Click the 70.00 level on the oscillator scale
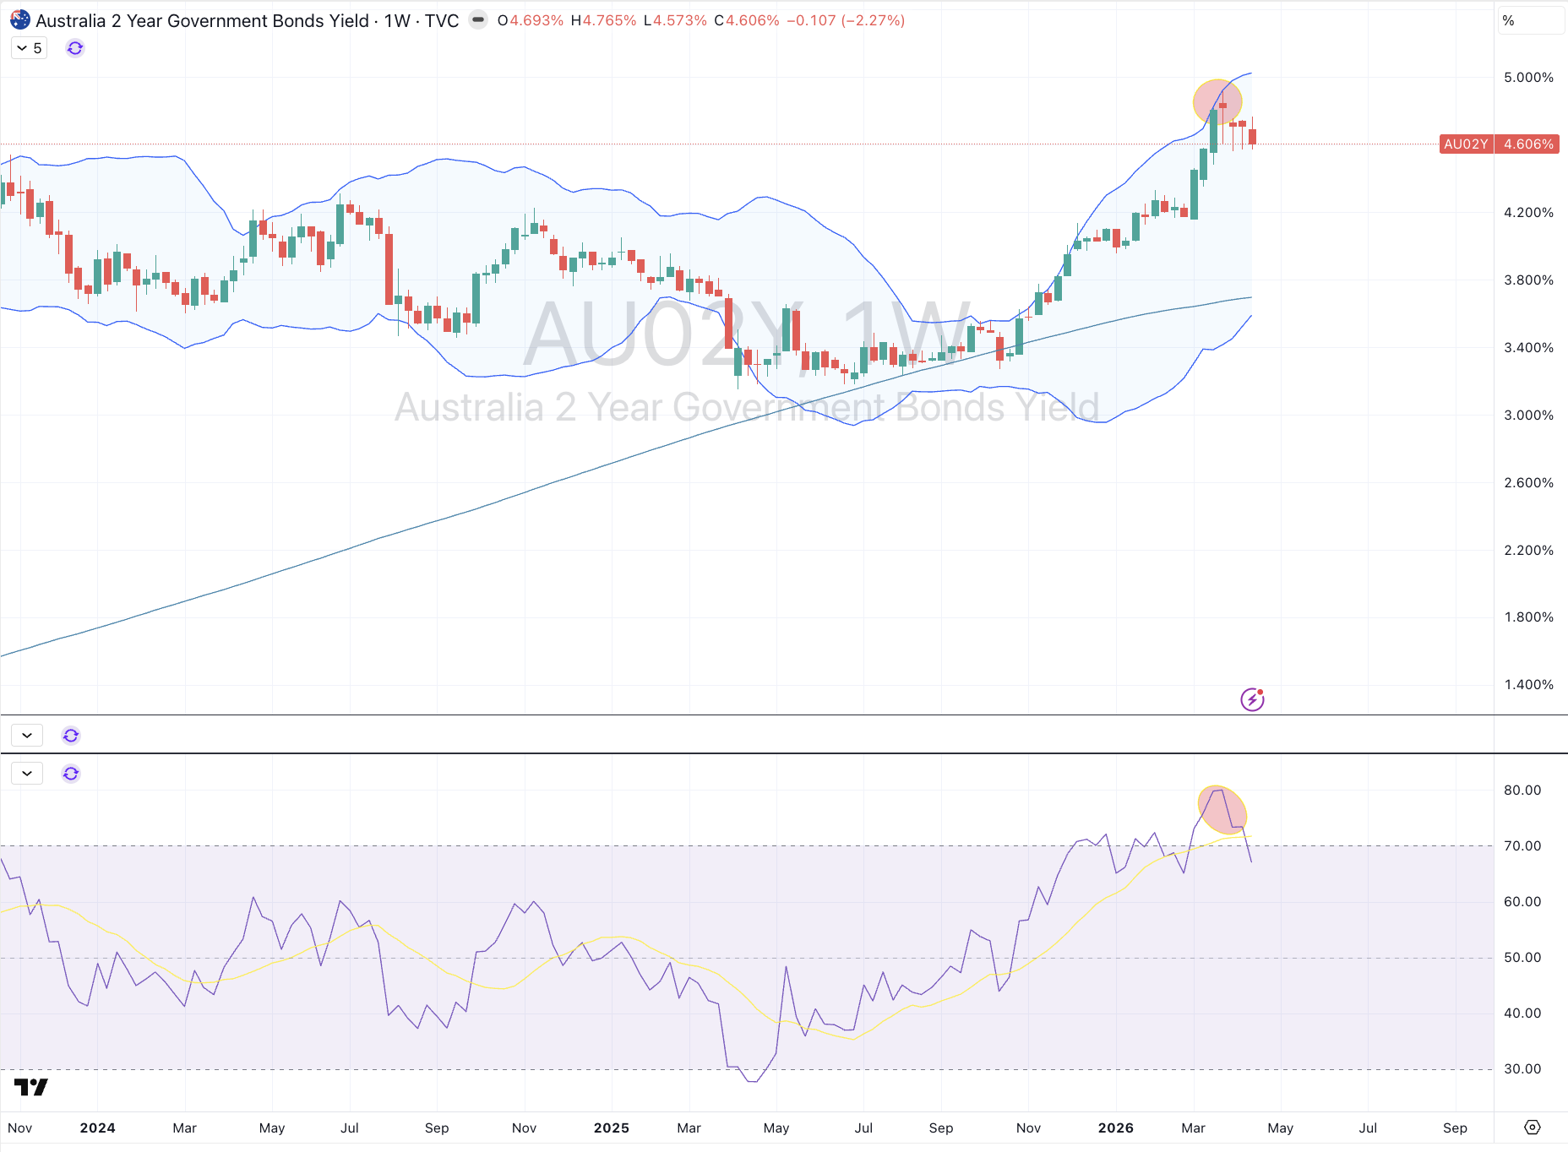This screenshot has height=1152, width=1568. (1522, 845)
